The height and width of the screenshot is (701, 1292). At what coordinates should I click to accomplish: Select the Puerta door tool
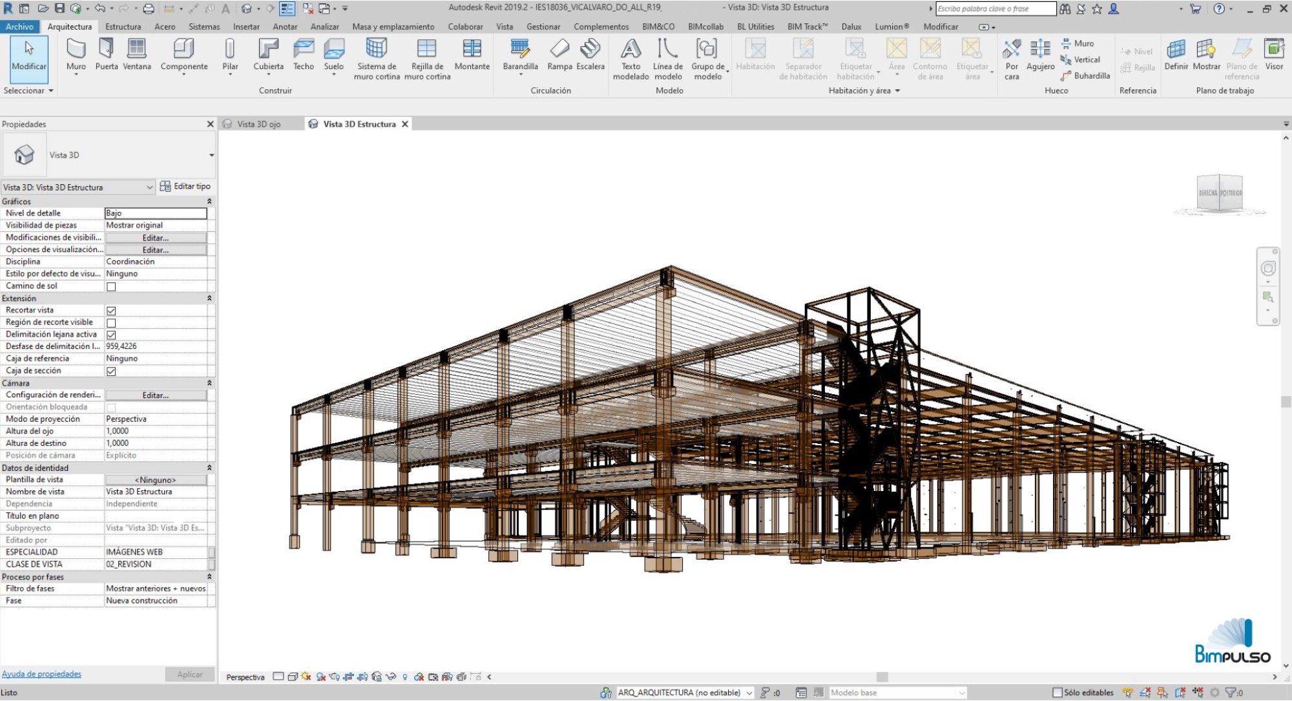click(x=107, y=55)
